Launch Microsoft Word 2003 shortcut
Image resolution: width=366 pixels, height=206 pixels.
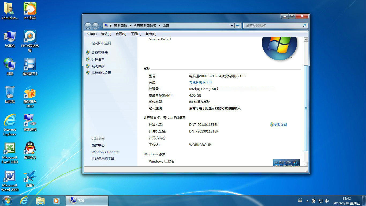point(10,181)
